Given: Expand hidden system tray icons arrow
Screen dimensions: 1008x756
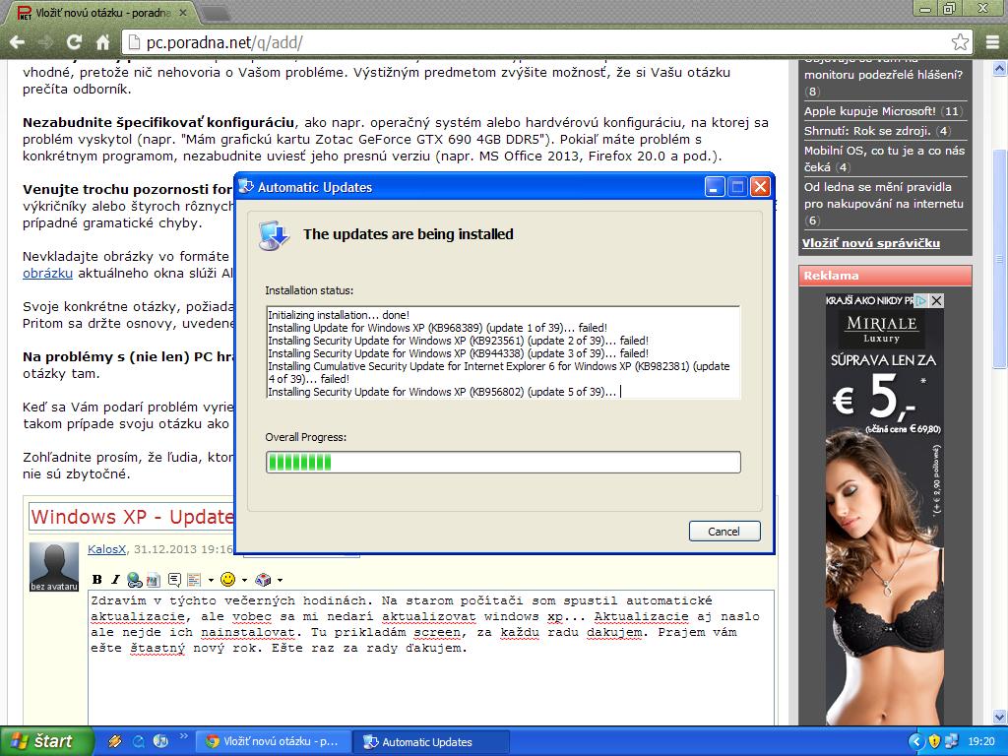Looking at the screenshot, I should 916,741.
